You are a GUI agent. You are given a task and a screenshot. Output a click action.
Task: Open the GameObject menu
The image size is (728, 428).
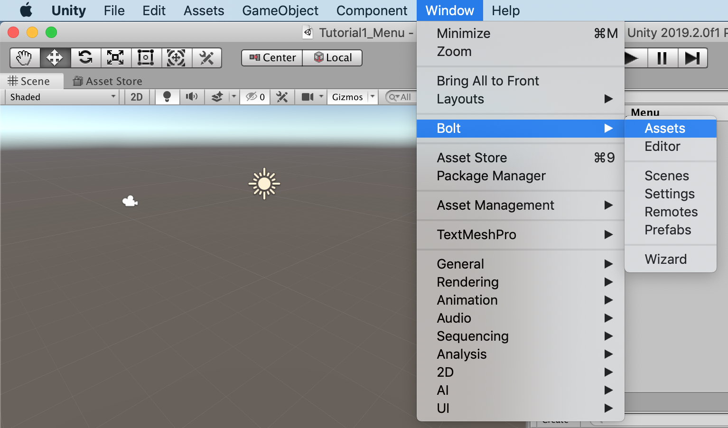pos(280,10)
